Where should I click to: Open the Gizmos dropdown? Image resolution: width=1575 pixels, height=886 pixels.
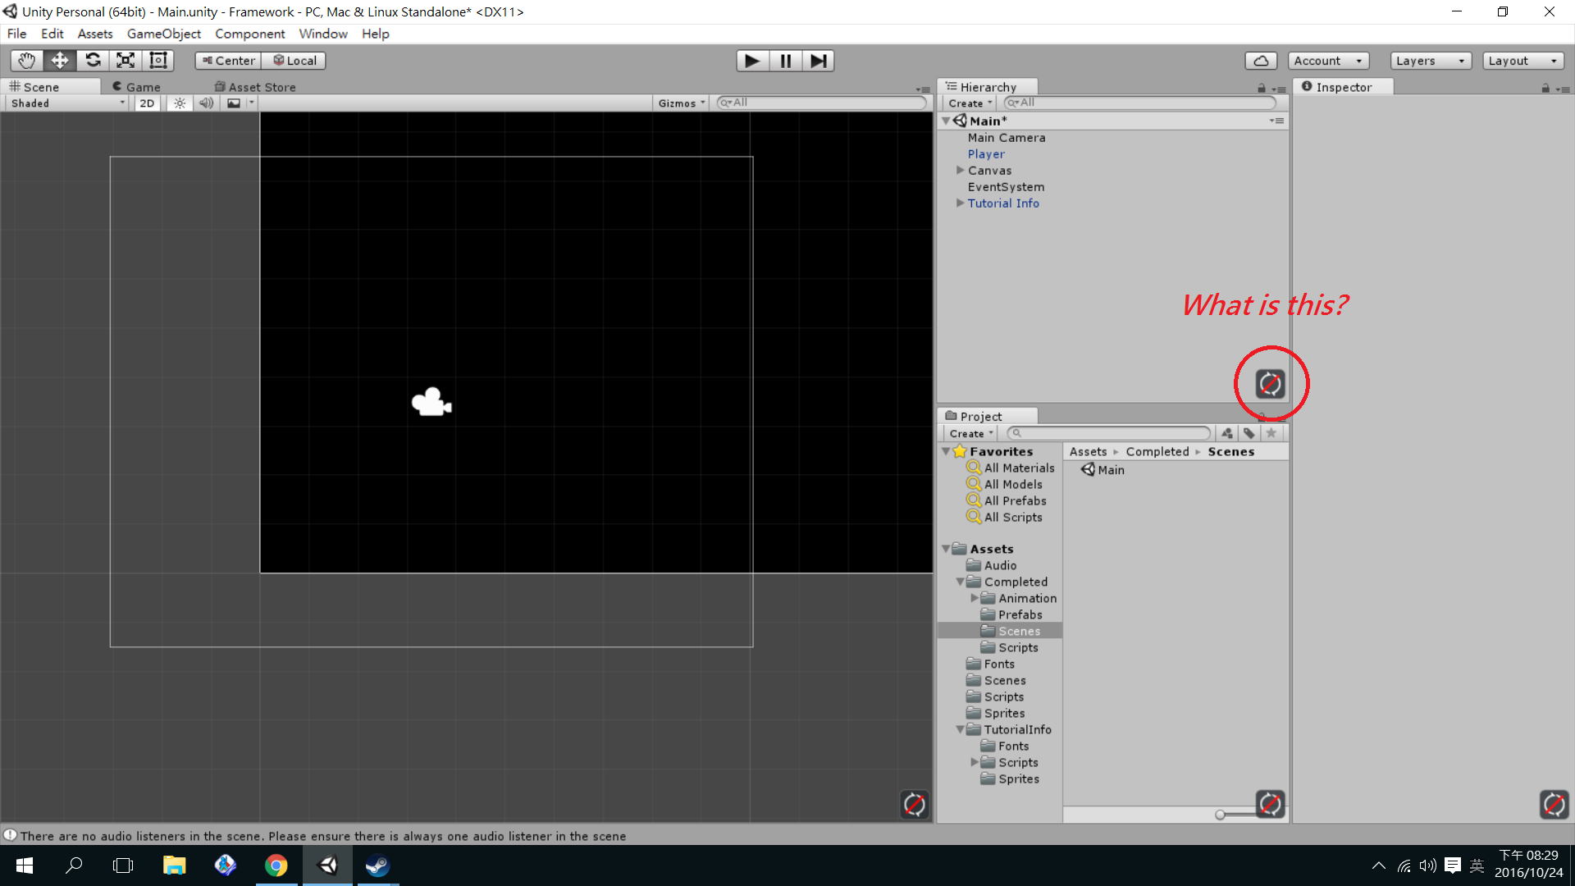pos(681,103)
